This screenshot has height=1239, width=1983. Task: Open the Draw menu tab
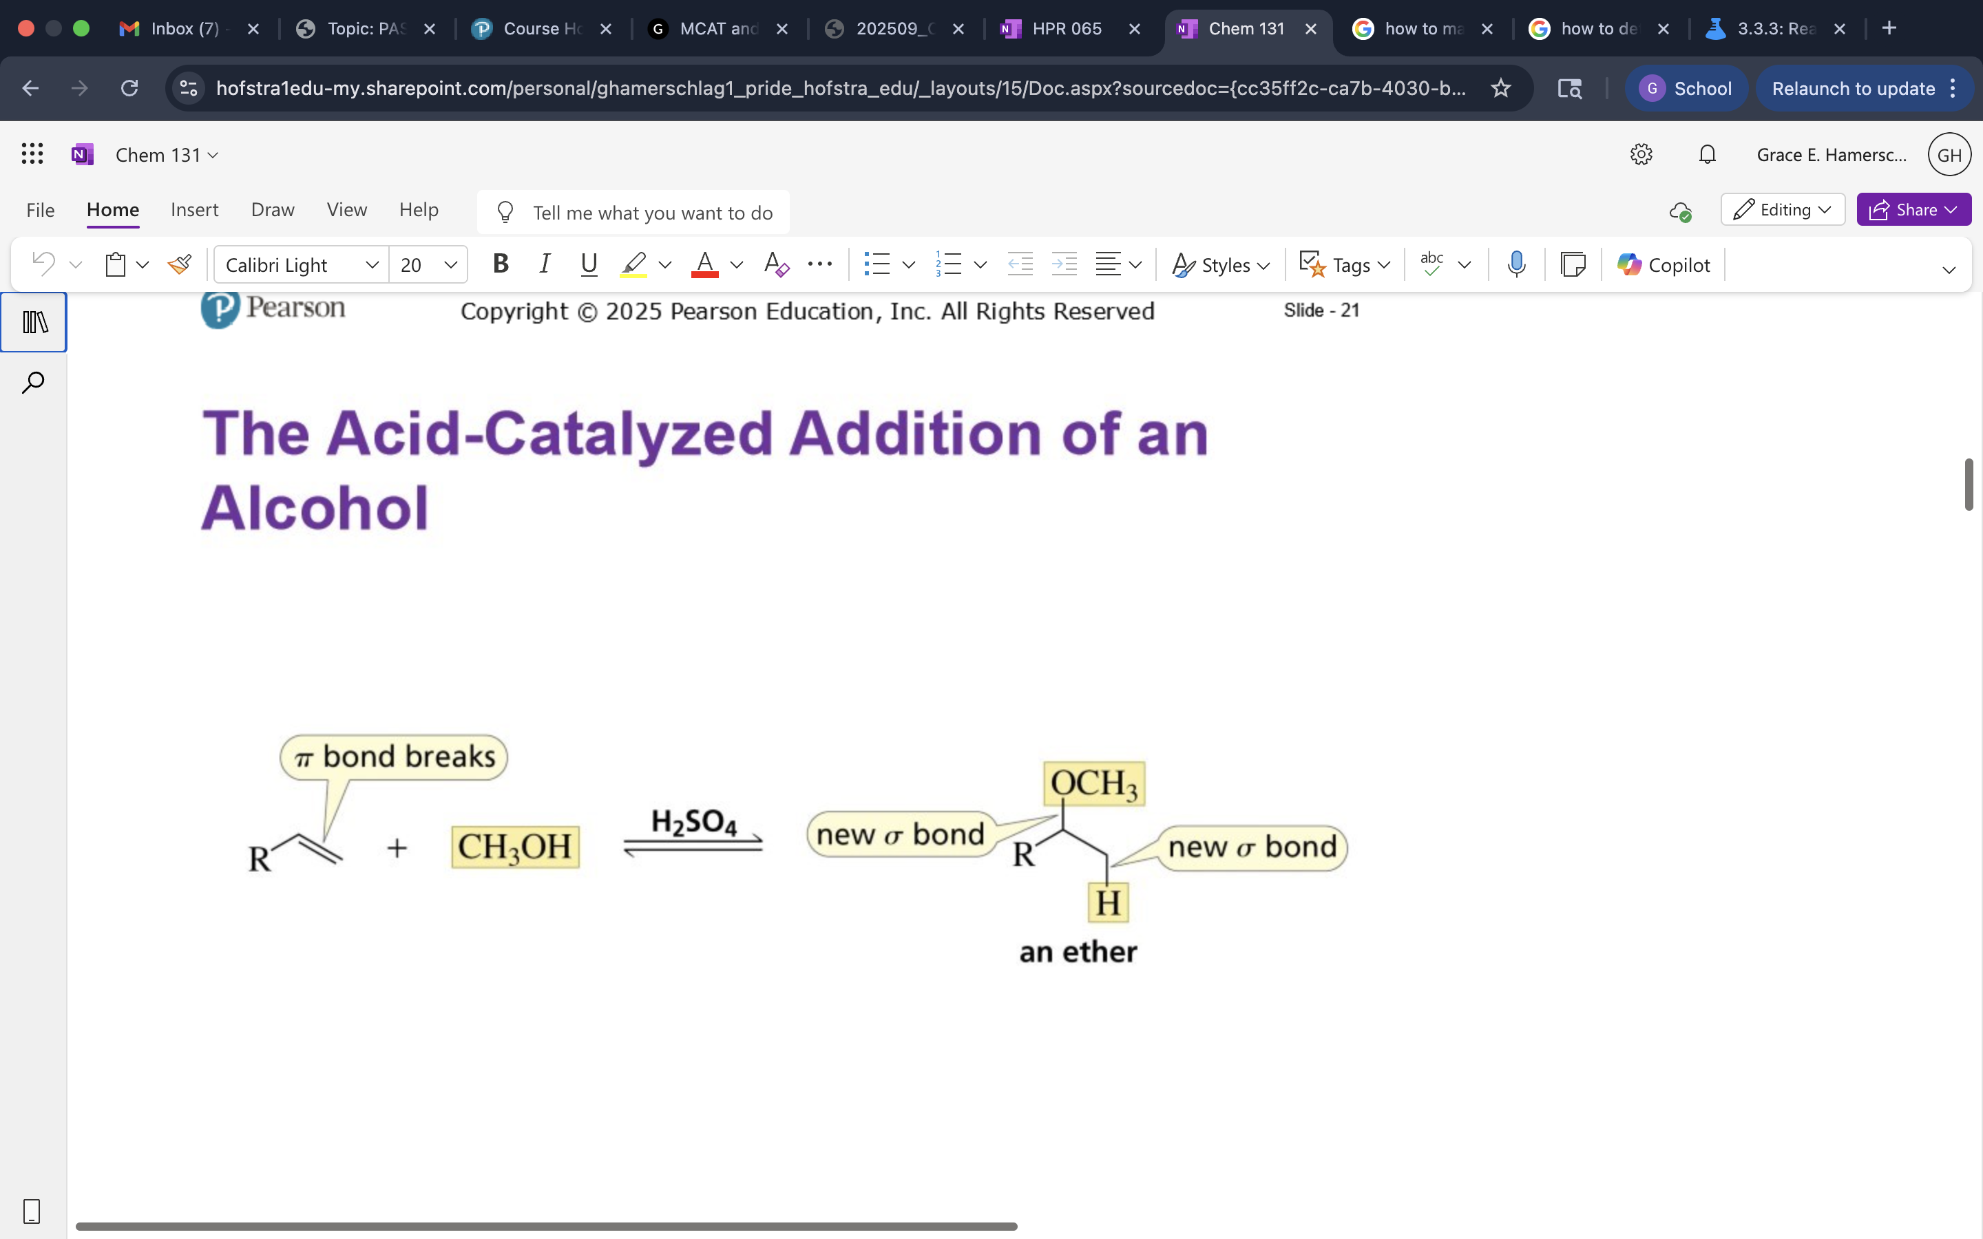tap(272, 210)
